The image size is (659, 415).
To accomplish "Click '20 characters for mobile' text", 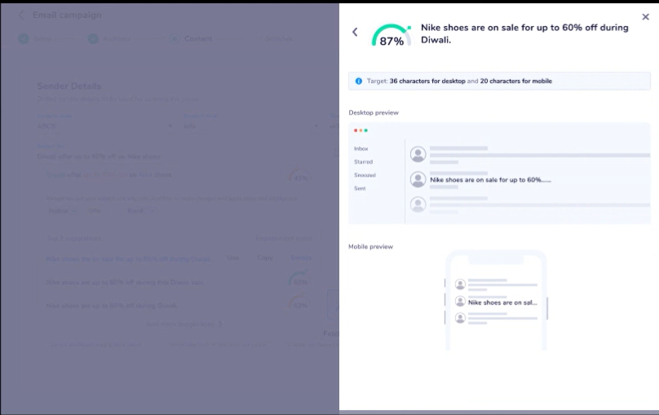I will [x=516, y=81].
